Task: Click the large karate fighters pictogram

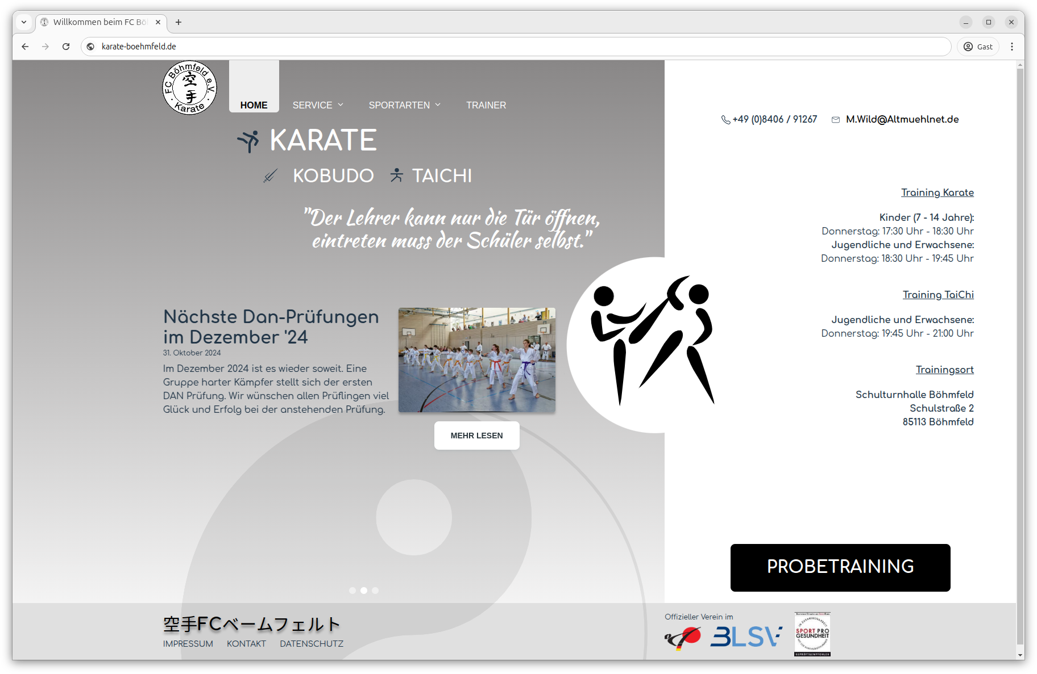Action: point(653,341)
